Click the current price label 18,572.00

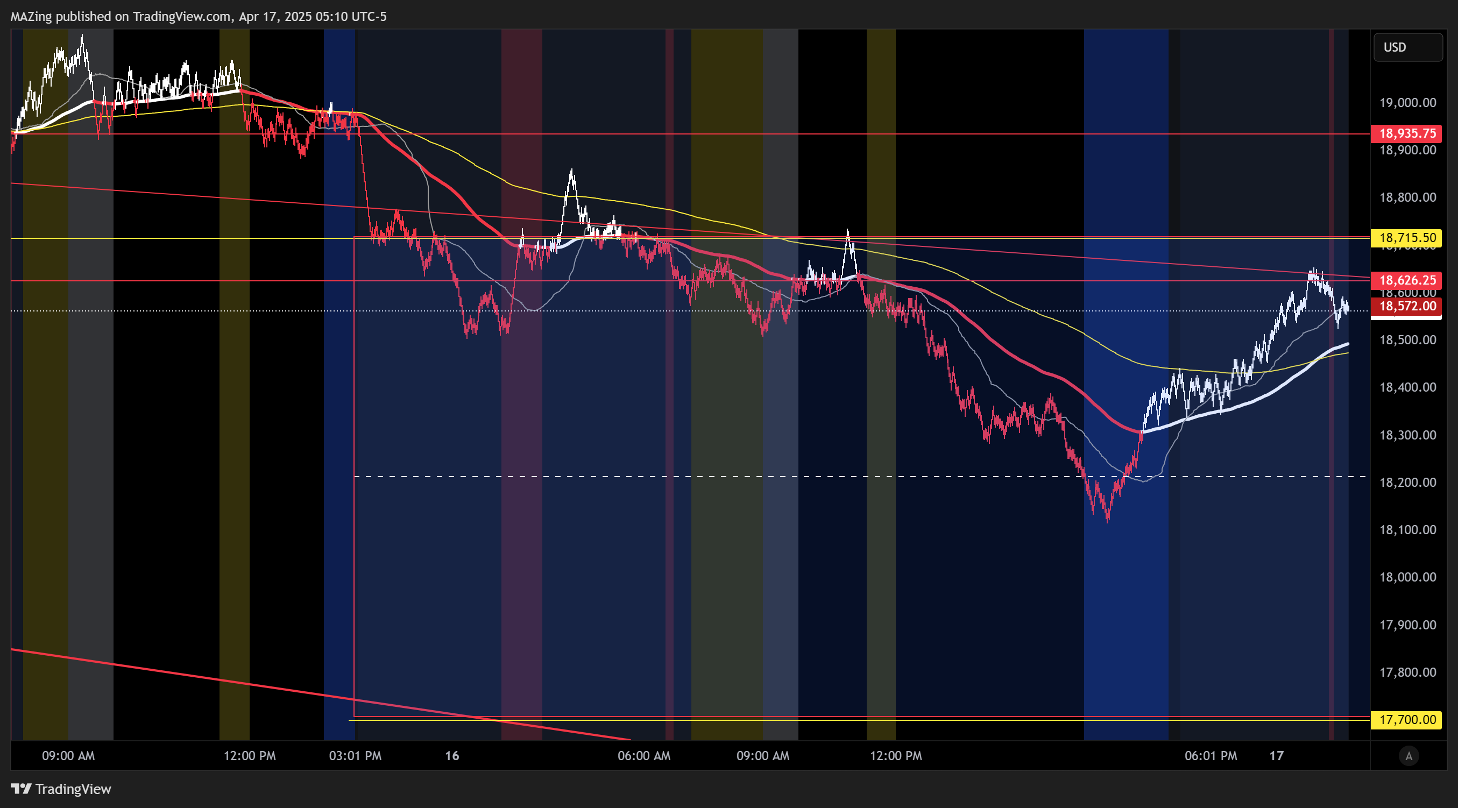click(x=1406, y=306)
